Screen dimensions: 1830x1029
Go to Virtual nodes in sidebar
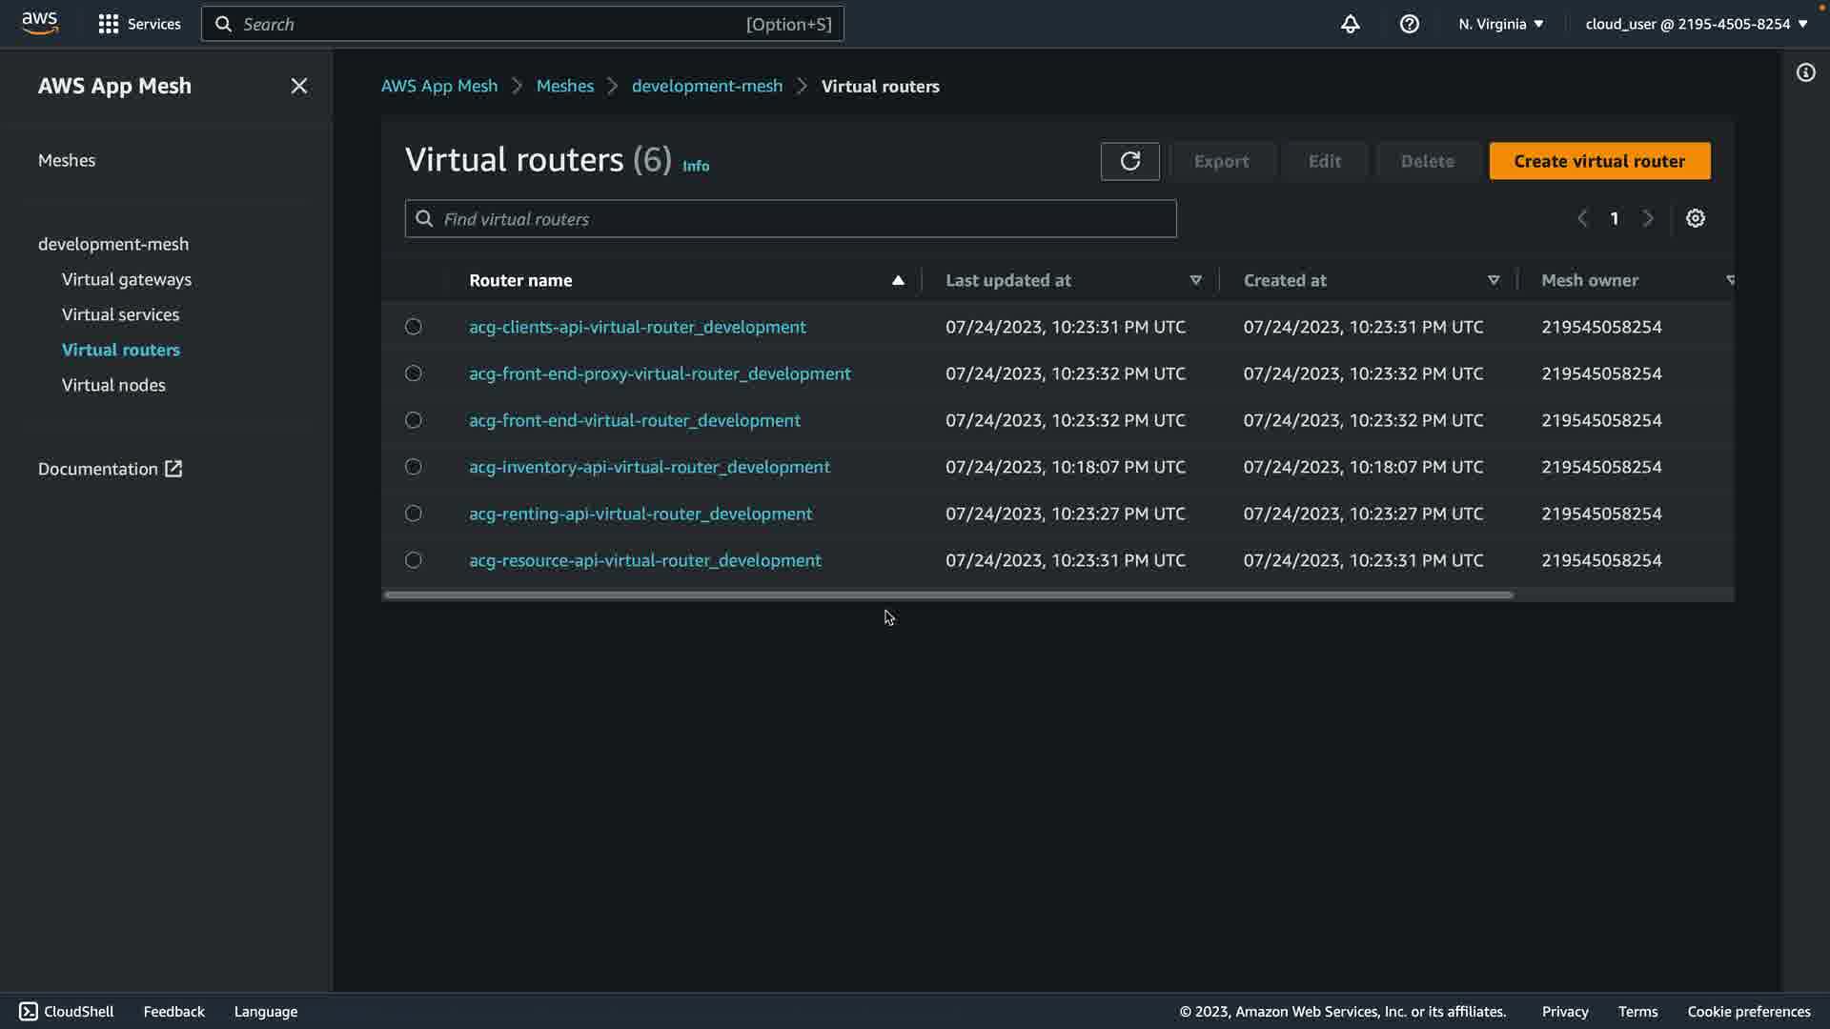(x=113, y=385)
